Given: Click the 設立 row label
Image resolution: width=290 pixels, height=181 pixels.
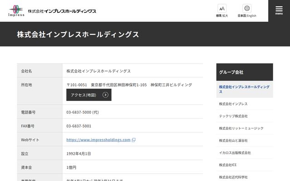Looking at the screenshot, I should [24, 154].
